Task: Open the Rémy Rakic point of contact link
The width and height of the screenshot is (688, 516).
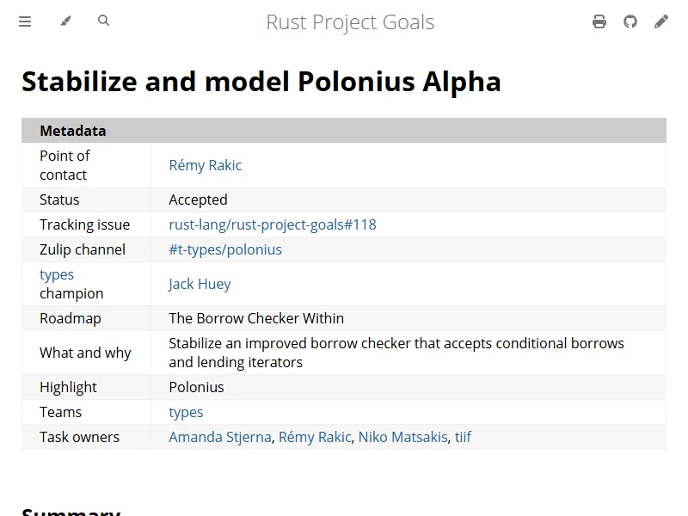Action: (206, 165)
